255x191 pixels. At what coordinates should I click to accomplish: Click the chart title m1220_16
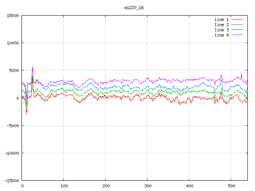[x=134, y=8]
